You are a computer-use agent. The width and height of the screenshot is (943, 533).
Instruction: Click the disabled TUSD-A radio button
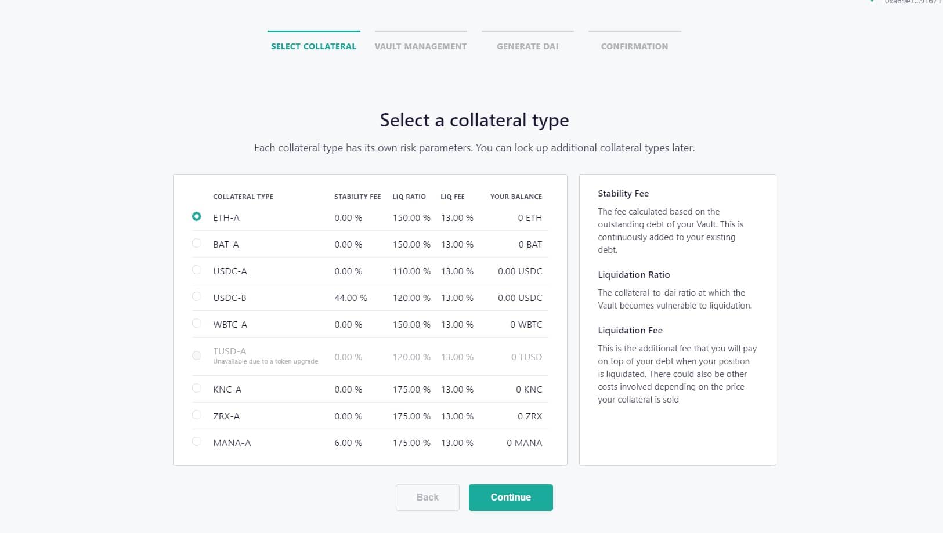[x=197, y=356]
